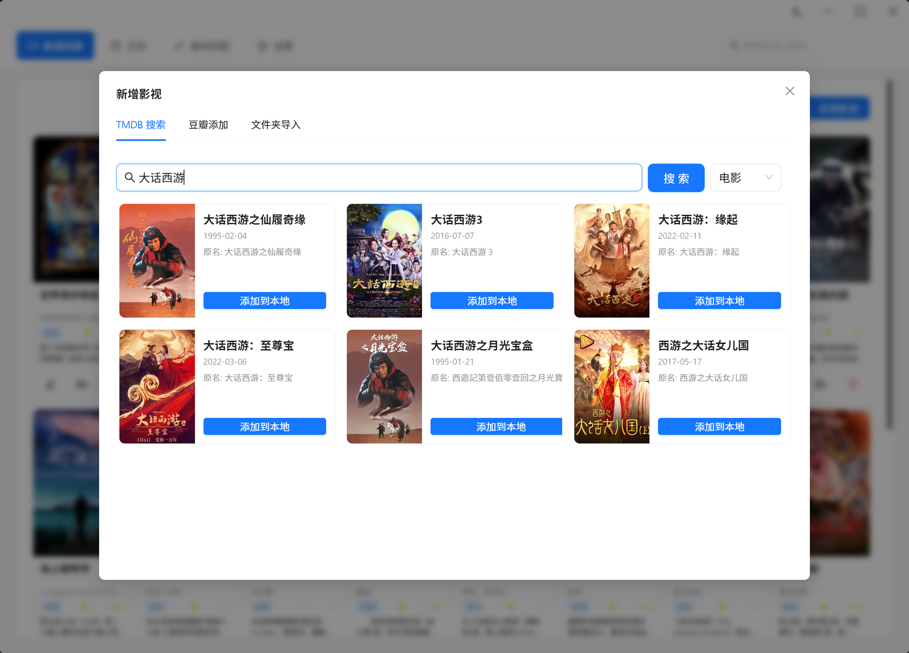Open the 文件夹导入 tab
The width and height of the screenshot is (909, 653).
tap(275, 125)
